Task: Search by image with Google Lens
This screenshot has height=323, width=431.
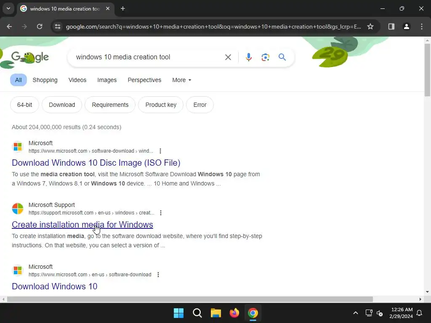Action: [265, 57]
